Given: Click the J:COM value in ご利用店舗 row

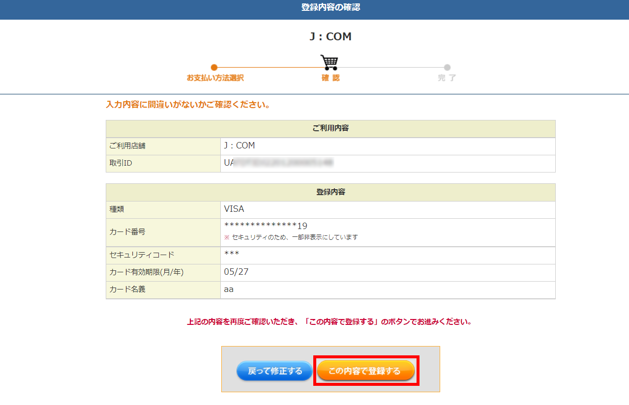Looking at the screenshot, I should pyautogui.click(x=240, y=146).
